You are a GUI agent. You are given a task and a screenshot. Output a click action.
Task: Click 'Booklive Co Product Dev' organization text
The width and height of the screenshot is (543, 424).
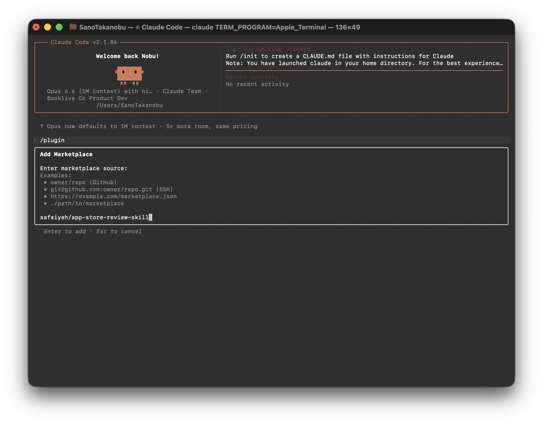tap(87, 98)
